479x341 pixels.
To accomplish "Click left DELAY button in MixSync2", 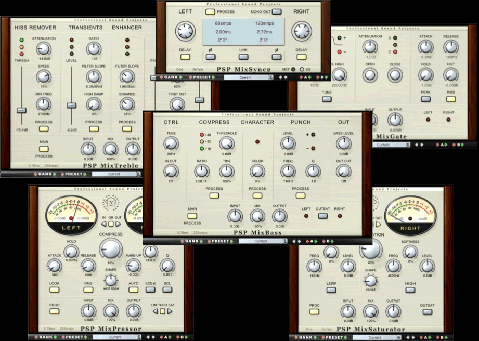I will (x=185, y=57).
